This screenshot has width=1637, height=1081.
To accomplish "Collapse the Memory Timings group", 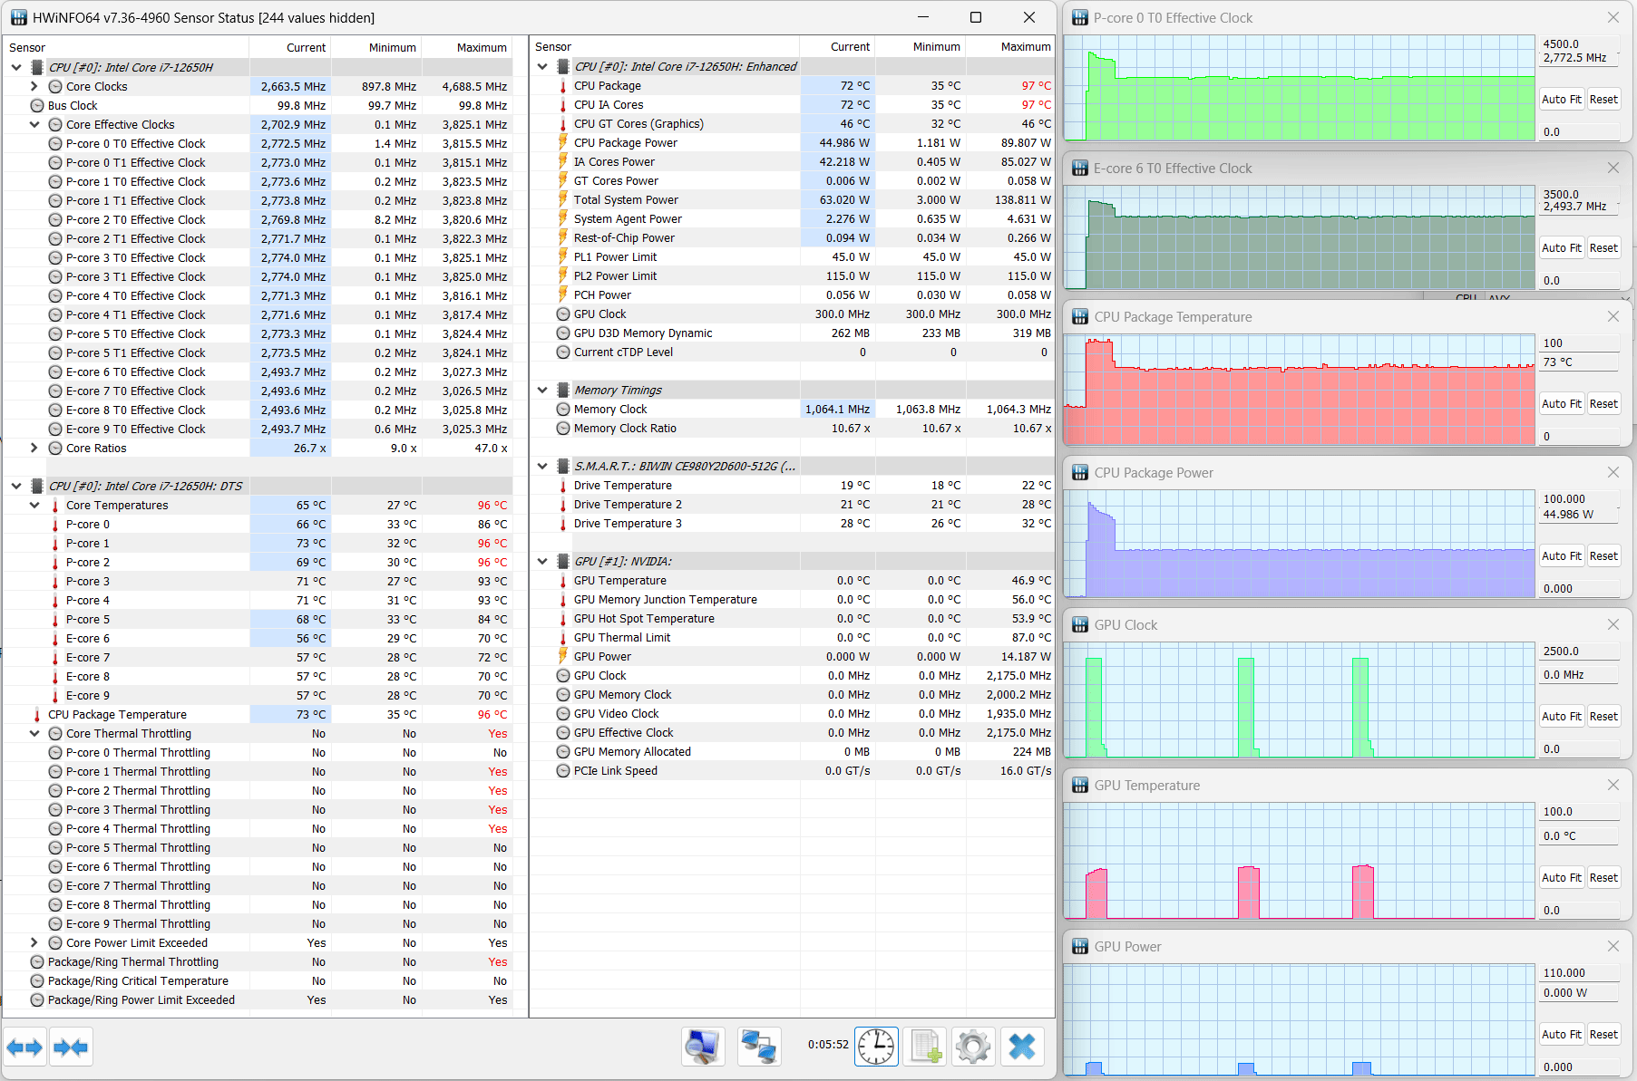I will [x=542, y=391].
